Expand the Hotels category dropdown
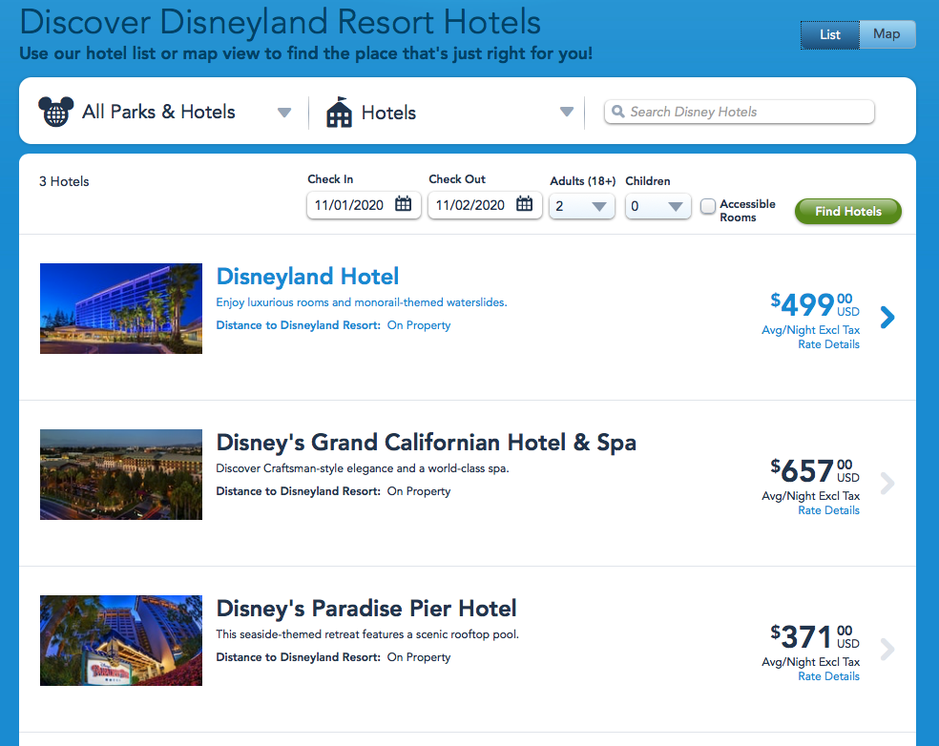This screenshot has width=939, height=746. tap(567, 113)
